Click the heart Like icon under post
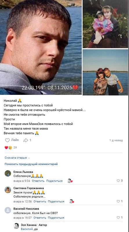 [x=8, y=140]
